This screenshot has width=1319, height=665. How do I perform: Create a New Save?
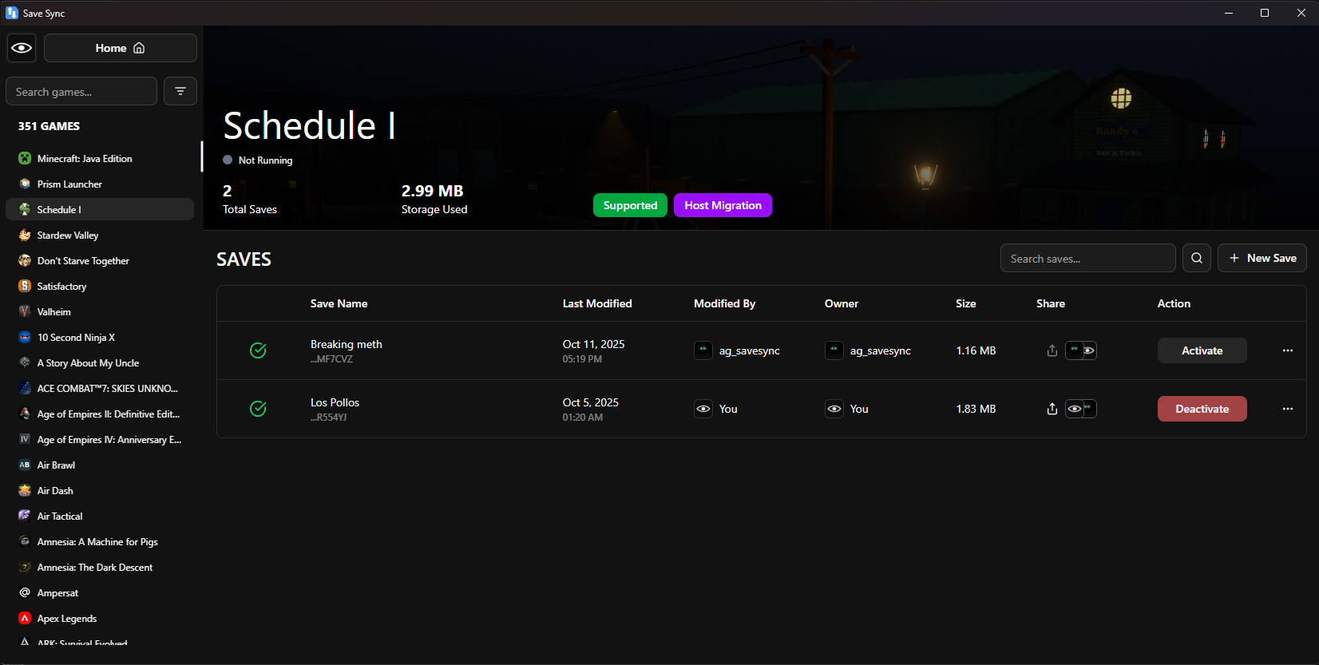click(1262, 258)
